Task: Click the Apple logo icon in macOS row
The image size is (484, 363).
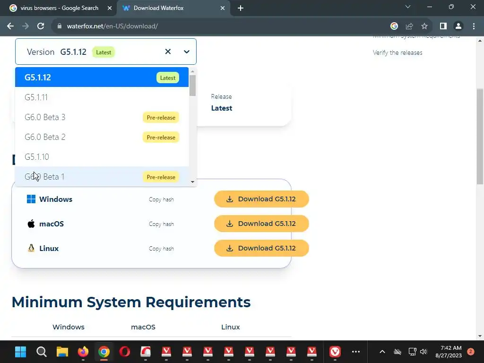Action: tap(31, 224)
